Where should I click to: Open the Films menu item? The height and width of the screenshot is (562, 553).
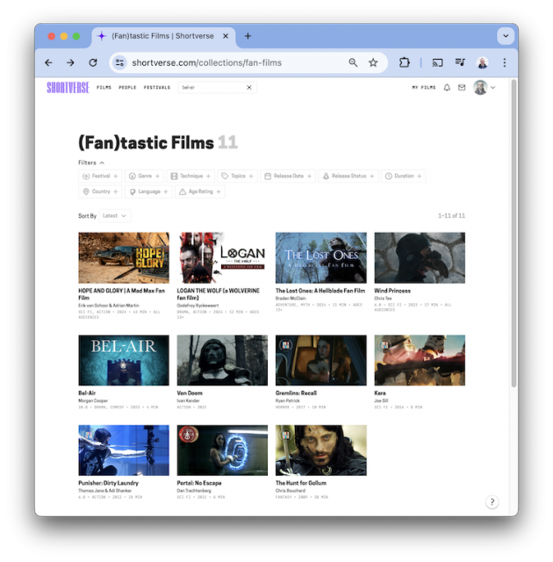tap(104, 88)
